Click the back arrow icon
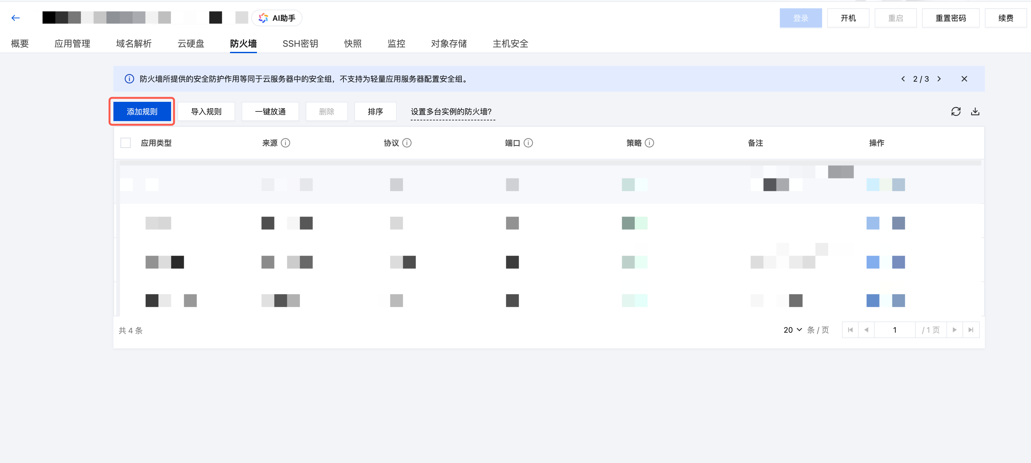 16,18
